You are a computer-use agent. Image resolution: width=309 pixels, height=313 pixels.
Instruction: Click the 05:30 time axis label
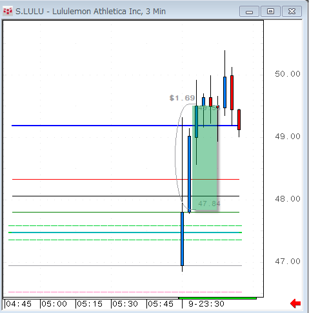[x=125, y=304]
